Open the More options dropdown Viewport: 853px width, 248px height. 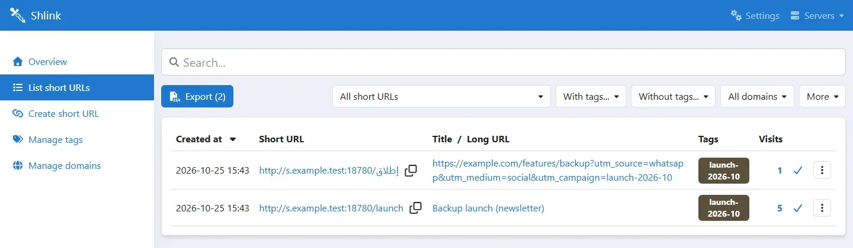click(x=822, y=96)
